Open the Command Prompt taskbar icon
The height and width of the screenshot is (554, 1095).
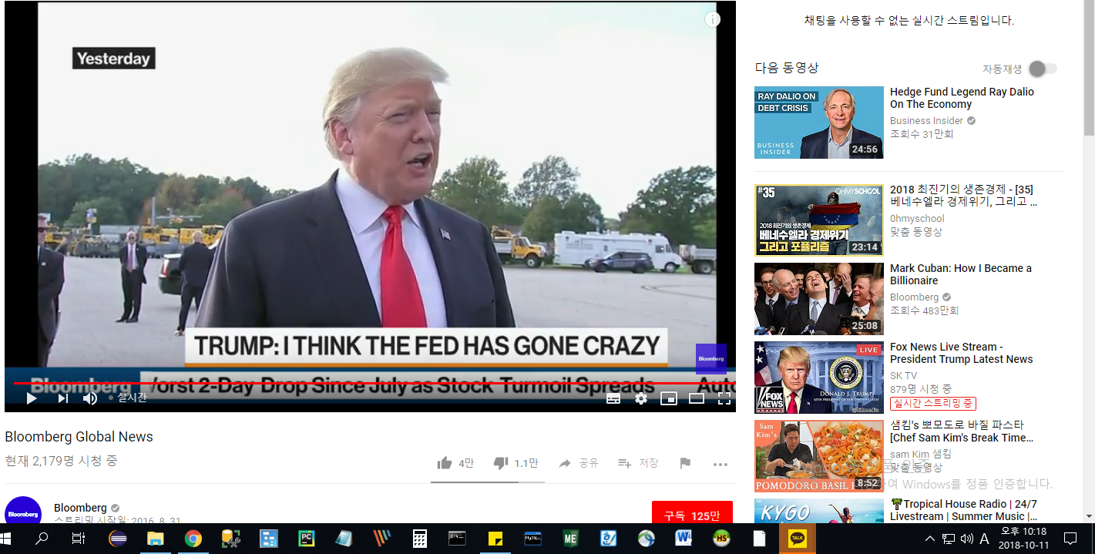[457, 539]
